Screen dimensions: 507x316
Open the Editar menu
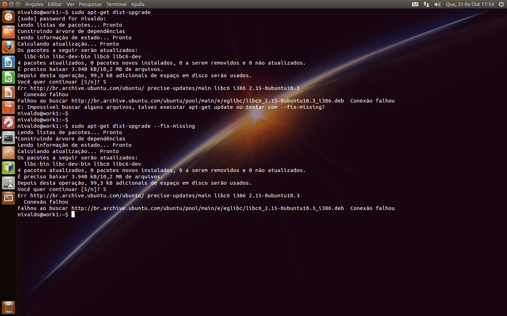(x=55, y=4)
